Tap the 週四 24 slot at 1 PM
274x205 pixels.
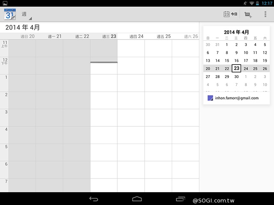(x=131, y=83)
